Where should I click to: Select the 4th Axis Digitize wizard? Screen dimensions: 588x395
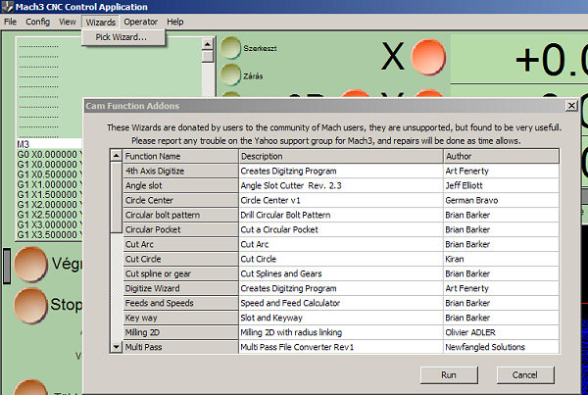tap(180, 171)
